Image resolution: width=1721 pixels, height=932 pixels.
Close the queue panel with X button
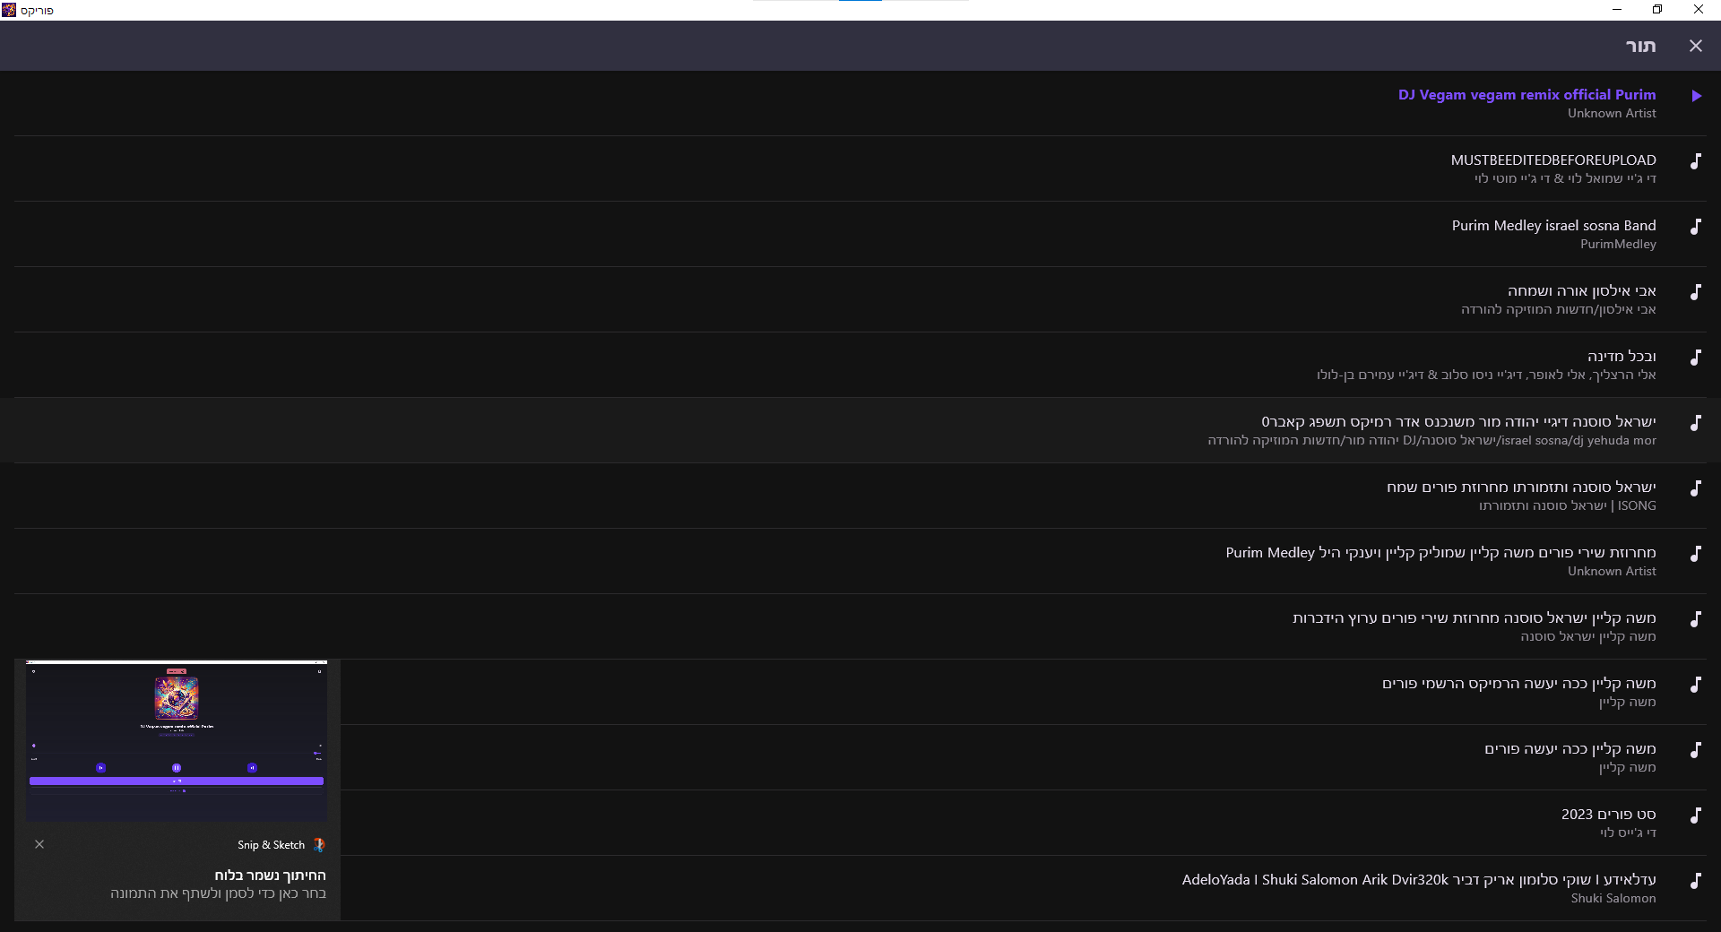[1695, 46]
